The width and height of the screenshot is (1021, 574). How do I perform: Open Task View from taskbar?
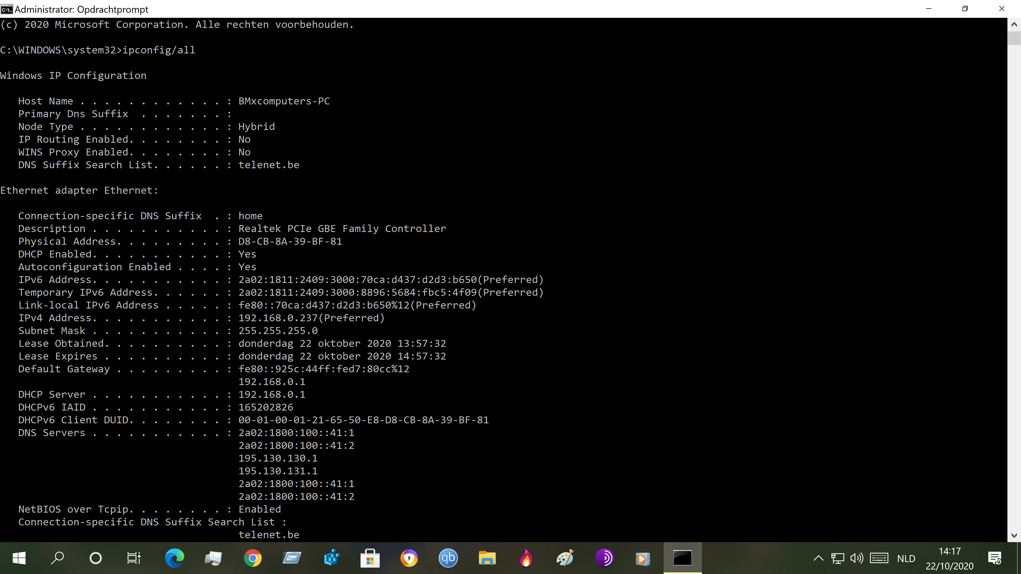tap(133, 558)
